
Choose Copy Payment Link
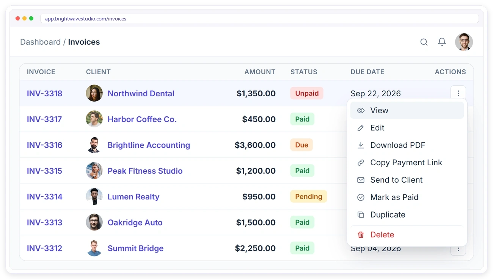[407, 163]
